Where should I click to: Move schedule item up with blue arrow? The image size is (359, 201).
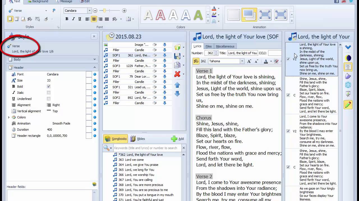(x=177, y=85)
